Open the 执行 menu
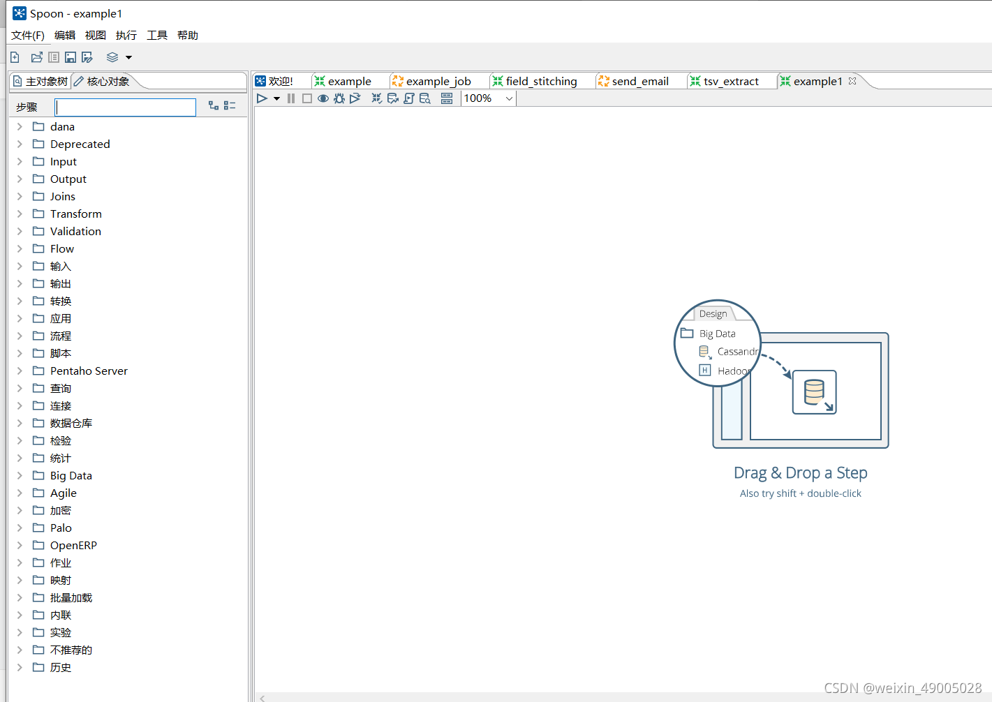 [x=126, y=36]
